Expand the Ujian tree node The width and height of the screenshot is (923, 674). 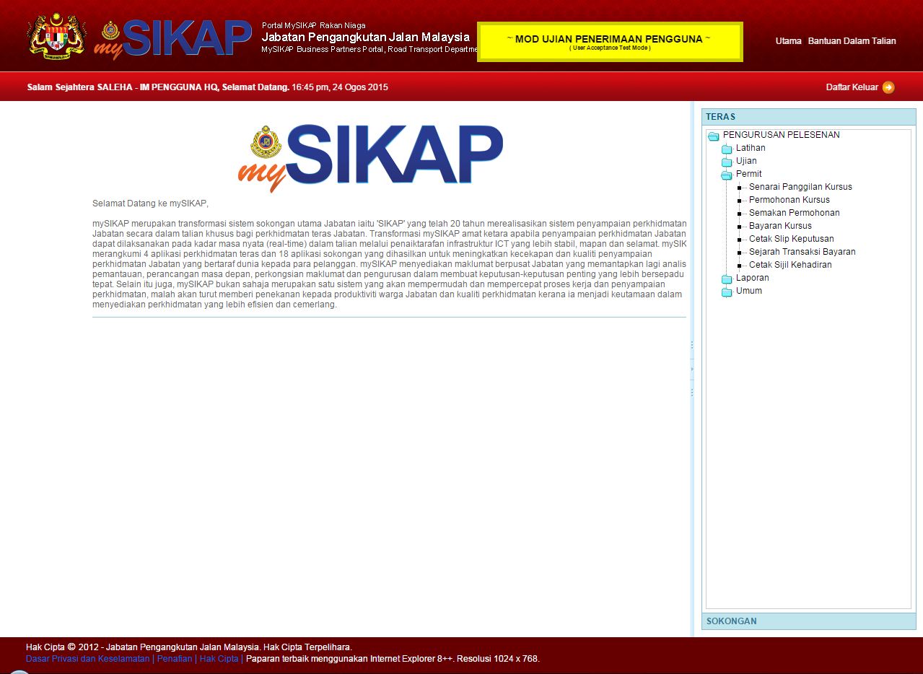(746, 161)
